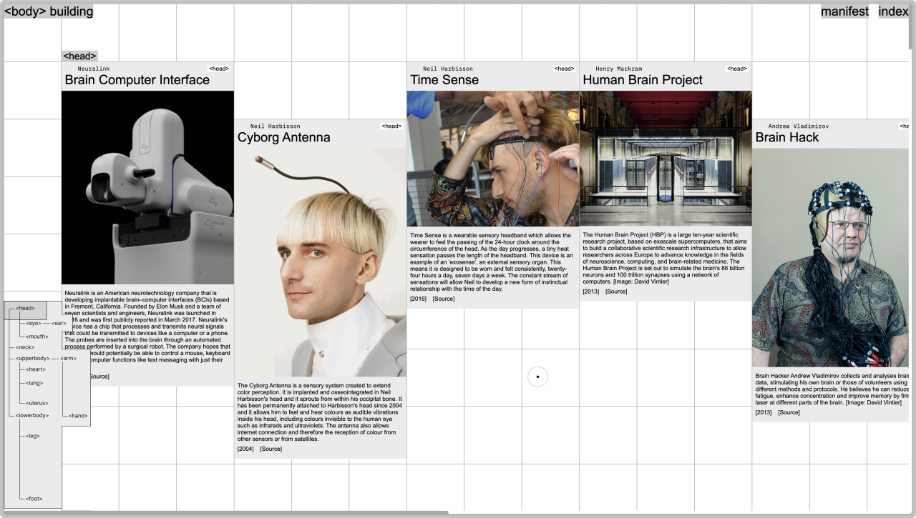916x518 pixels.
Task: Click <head> tag on Human Brain Project card
Action: [736, 69]
